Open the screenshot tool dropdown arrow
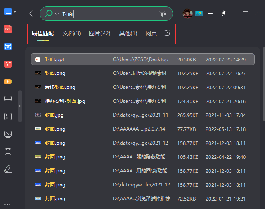 [15, 12]
